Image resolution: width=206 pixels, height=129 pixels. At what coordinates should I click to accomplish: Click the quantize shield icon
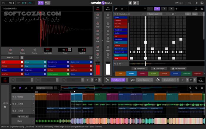point(135,3)
